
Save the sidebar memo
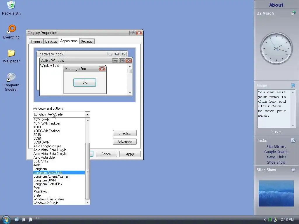276,132
